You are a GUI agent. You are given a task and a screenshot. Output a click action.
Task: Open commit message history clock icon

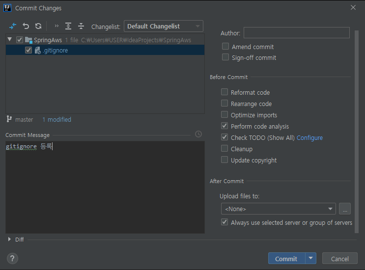pos(198,134)
